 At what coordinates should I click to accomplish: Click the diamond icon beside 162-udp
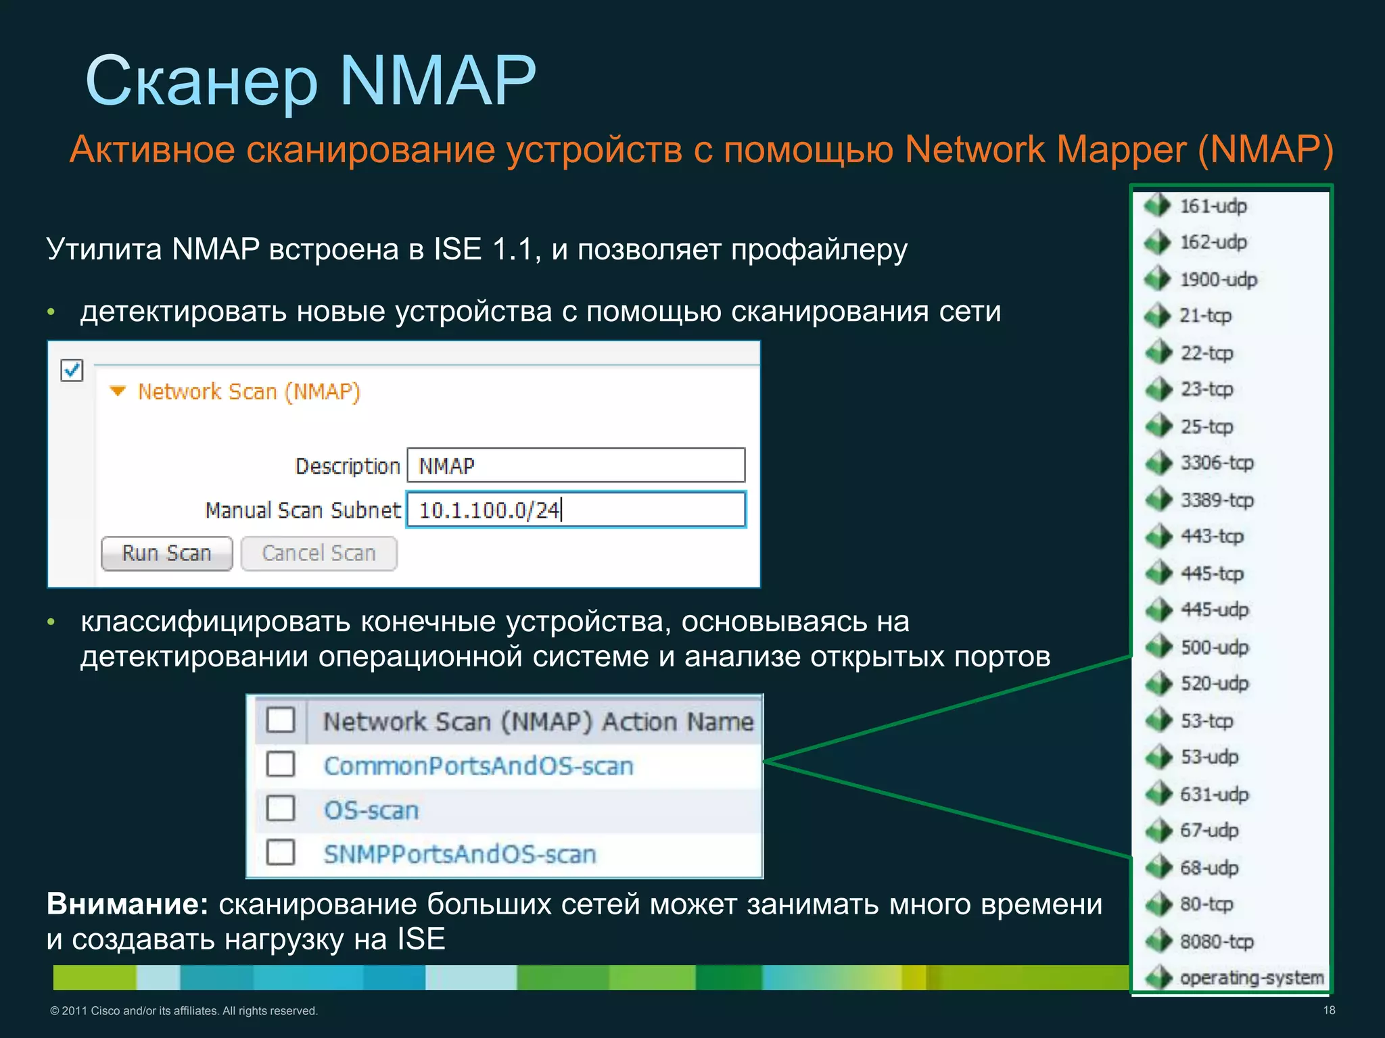[1158, 241]
